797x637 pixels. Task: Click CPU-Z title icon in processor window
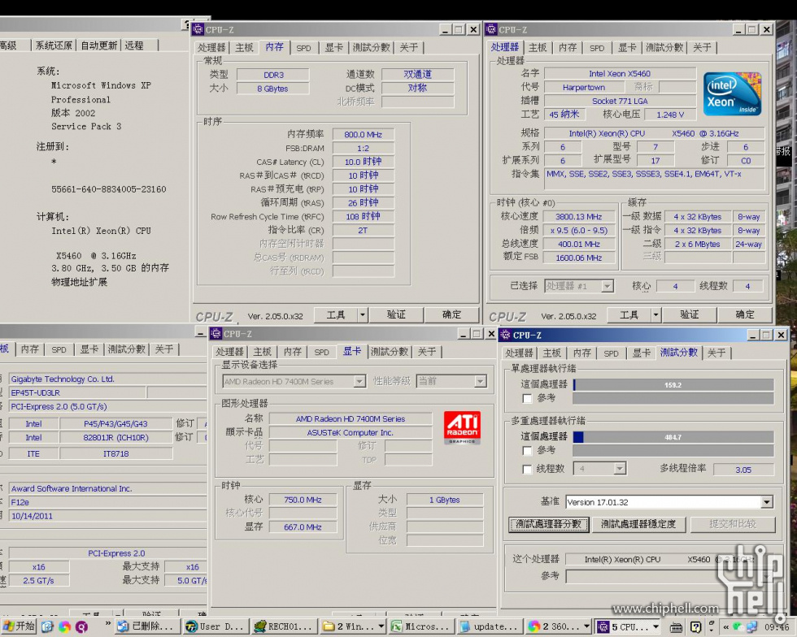click(491, 29)
